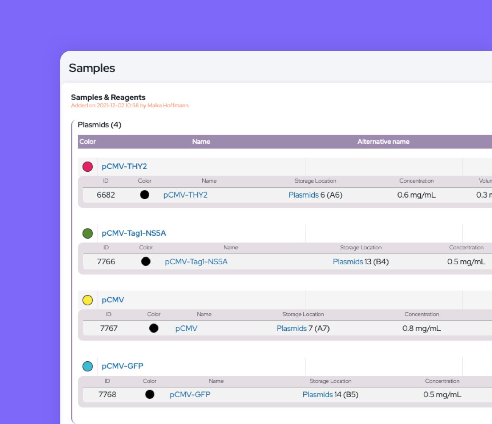Sort the table by the Name column
492x424 pixels.
point(201,141)
